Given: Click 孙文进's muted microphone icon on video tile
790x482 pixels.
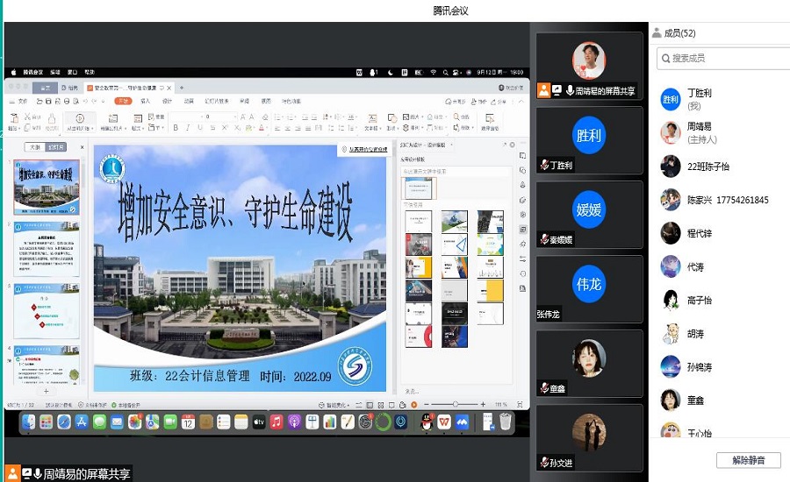Looking at the screenshot, I should (545, 462).
